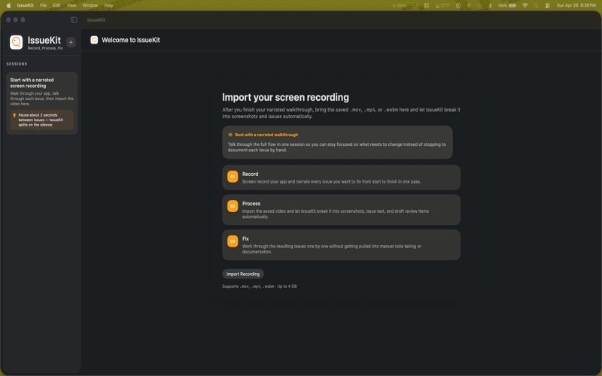Click the Record step card
The width and height of the screenshot is (602, 376).
[x=342, y=177]
